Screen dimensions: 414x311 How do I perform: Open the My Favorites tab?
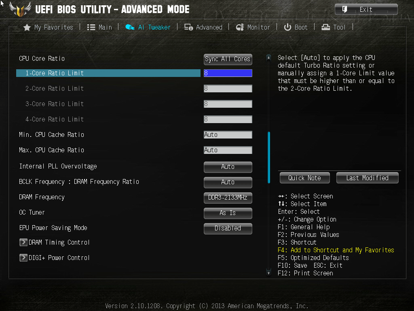pyautogui.click(x=49, y=28)
